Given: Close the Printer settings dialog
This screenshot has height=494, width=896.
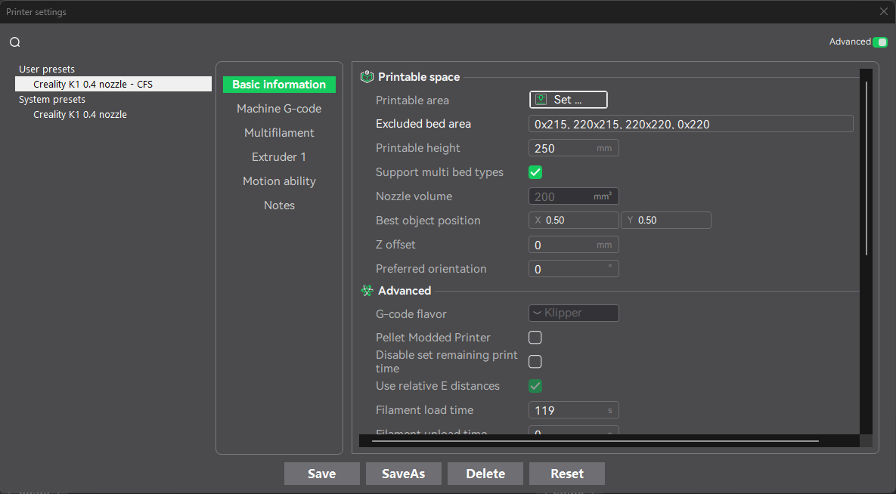Looking at the screenshot, I should pos(883,11).
